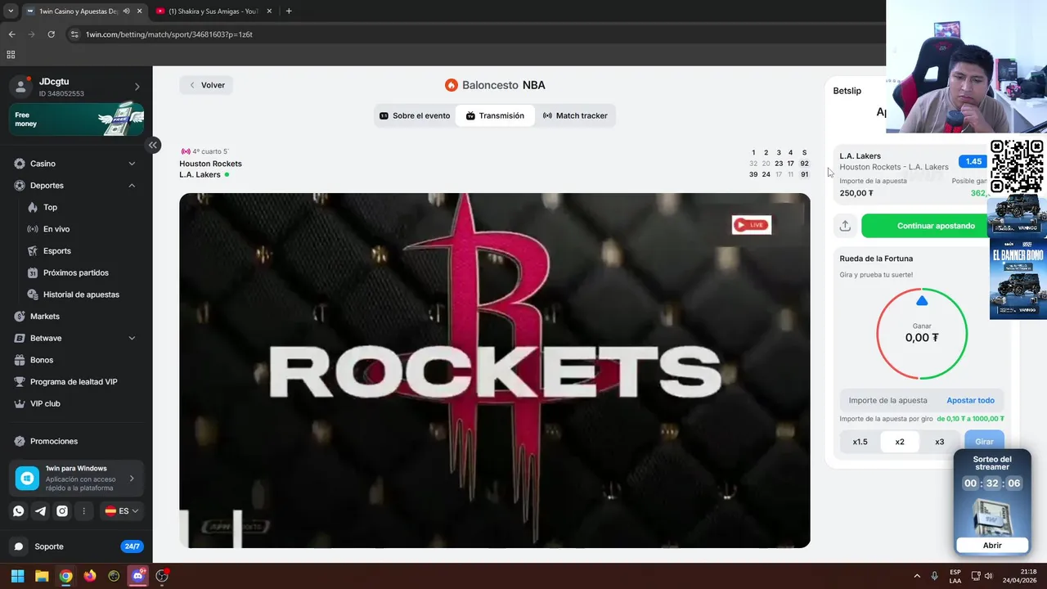Click Houston Rockets team name
The width and height of the screenshot is (1047, 589).
(210, 164)
